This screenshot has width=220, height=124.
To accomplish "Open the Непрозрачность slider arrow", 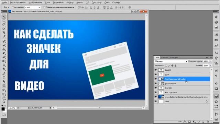I will [x=211, y=61].
